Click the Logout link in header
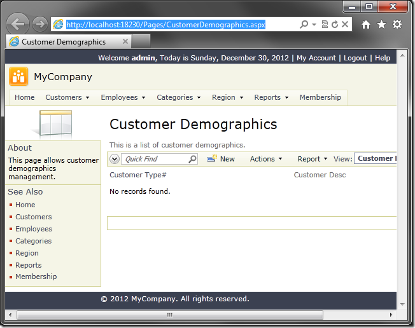The height and width of the screenshot is (328, 415). pos(355,58)
